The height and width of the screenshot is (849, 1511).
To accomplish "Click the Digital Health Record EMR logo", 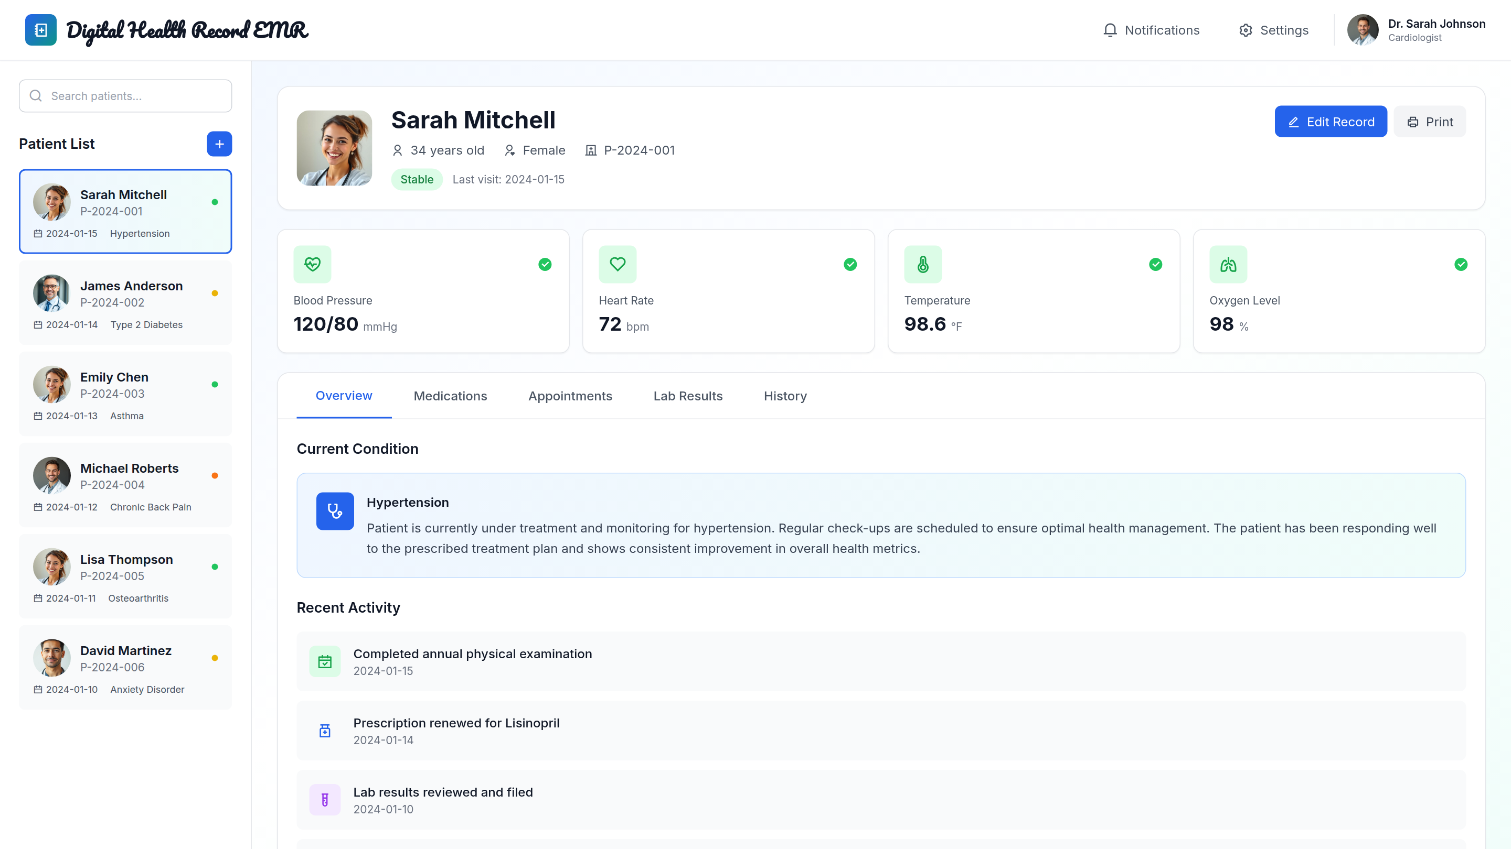I will [167, 30].
